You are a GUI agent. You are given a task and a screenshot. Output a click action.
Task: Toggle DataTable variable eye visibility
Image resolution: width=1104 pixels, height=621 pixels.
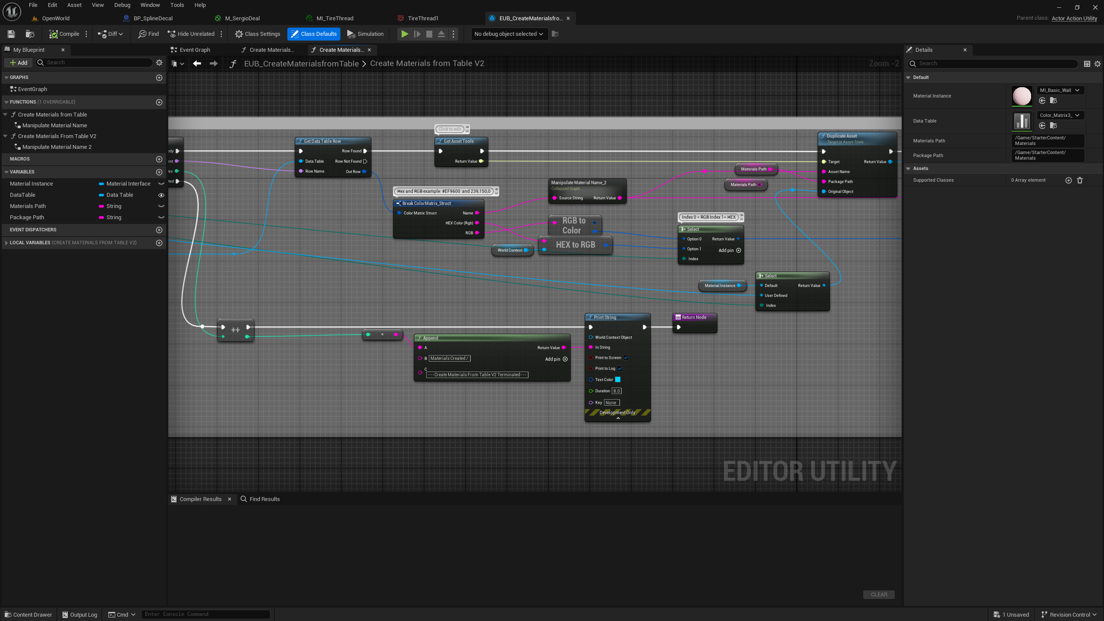pos(161,195)
